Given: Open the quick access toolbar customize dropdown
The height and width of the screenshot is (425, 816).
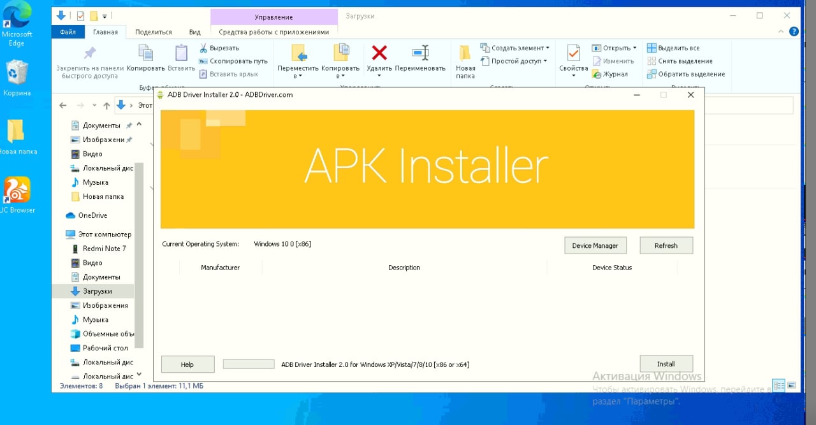Looking at the screenshot, I should click(x=105, y=16).
